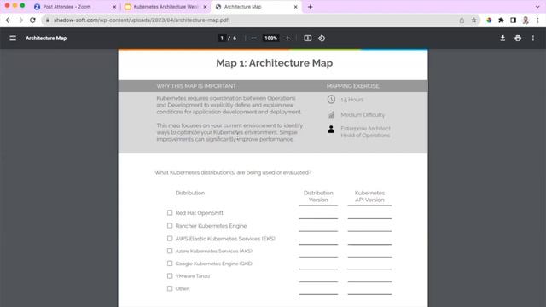Switch to Post Attendee - Zoom tab

(75, 7)
